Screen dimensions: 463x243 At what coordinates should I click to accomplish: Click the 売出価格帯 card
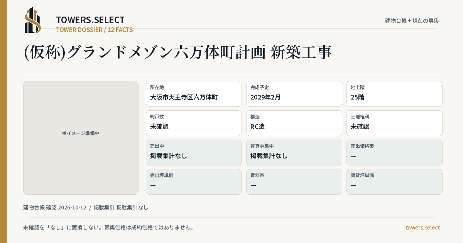coord(394,152)
